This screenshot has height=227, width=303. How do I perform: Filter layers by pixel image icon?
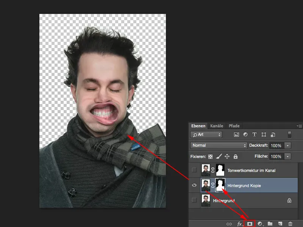tap(236, 135)
